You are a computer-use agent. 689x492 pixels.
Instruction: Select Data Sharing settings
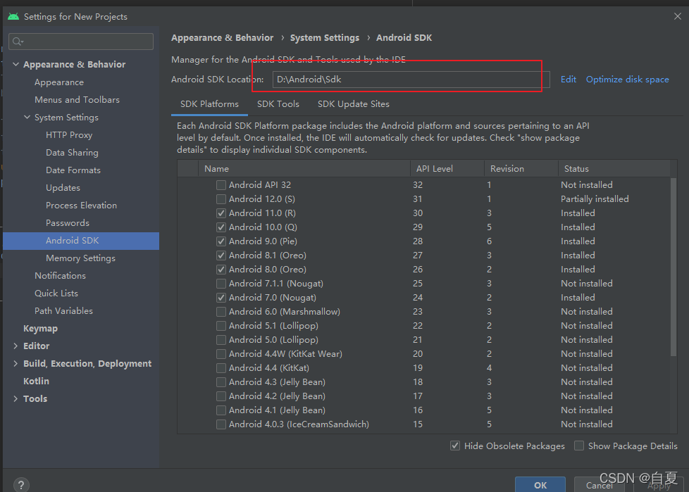(72, 152)
